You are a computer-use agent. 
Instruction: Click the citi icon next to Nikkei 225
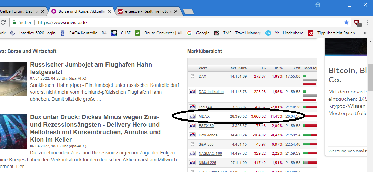click(192, 162)
